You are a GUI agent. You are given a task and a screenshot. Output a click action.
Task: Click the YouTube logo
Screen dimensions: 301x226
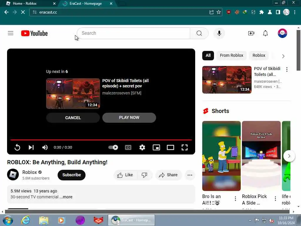[x=34, y=33]
